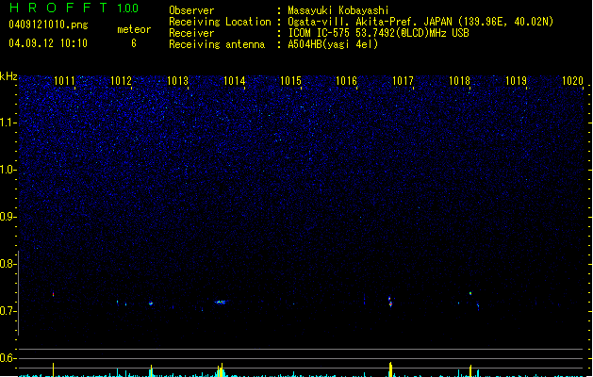Click the meteor echo between 1012 and 1013
Screen dimensions: 593x377
click(x=151, y=303)
